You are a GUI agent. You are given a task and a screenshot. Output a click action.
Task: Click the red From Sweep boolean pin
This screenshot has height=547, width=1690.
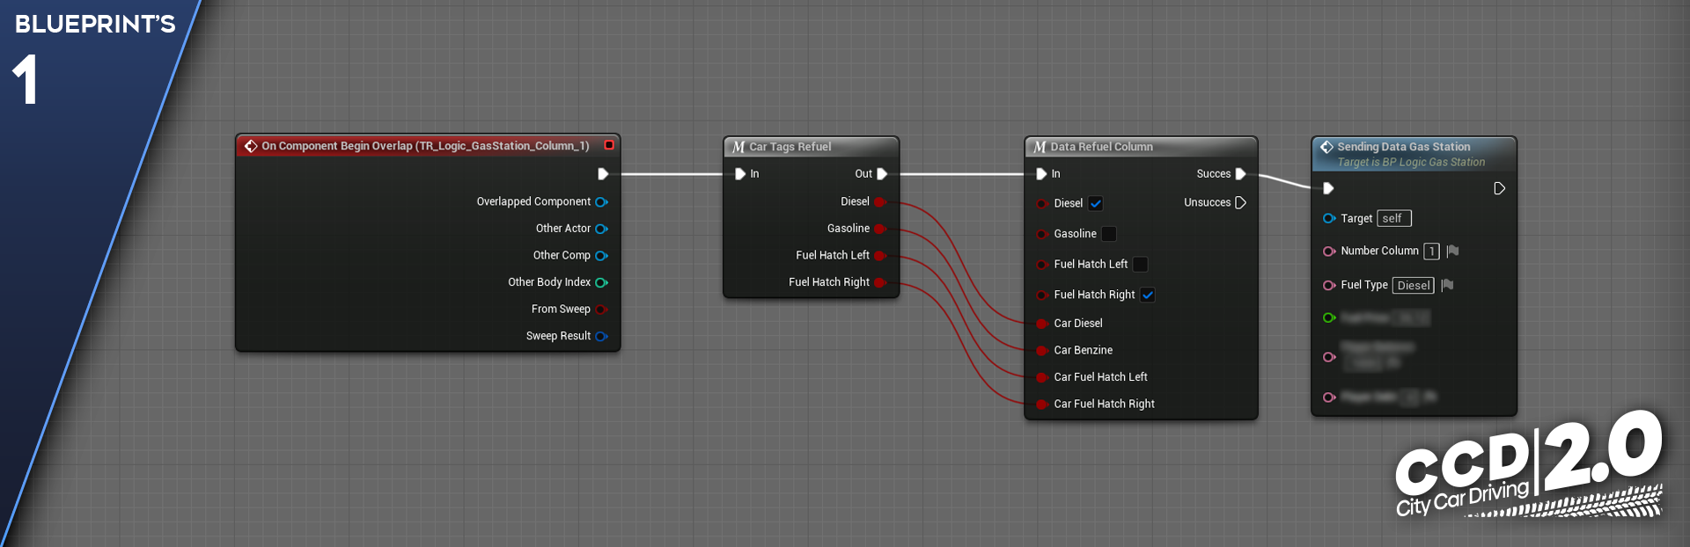601,310
